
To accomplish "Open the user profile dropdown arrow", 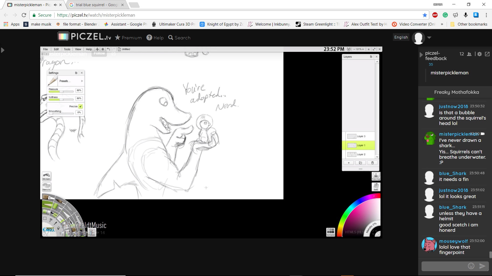I will coord(429,38).
